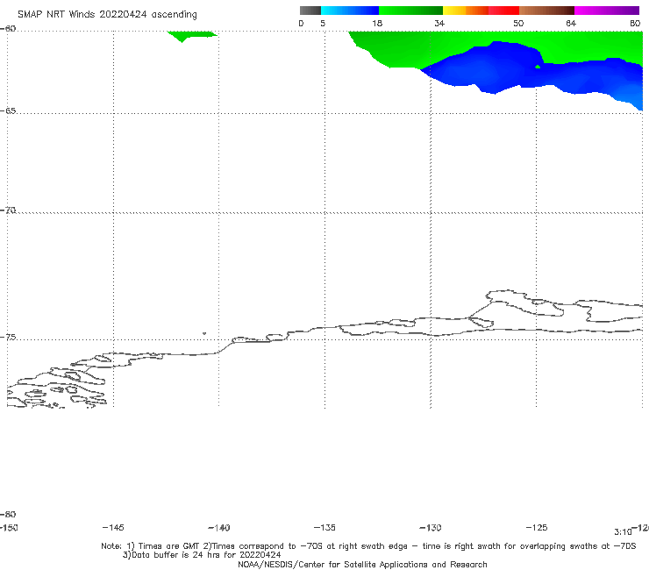
Task: Click the latitude label '-65'
Action: tap(8, 111)
